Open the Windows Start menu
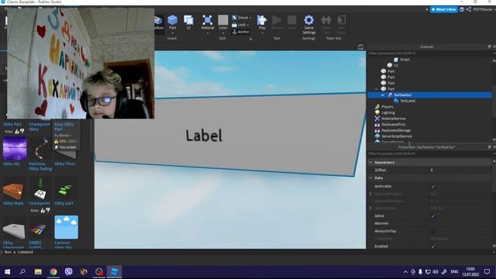Viewport: 496px width, 279px height. pos(7,272)
